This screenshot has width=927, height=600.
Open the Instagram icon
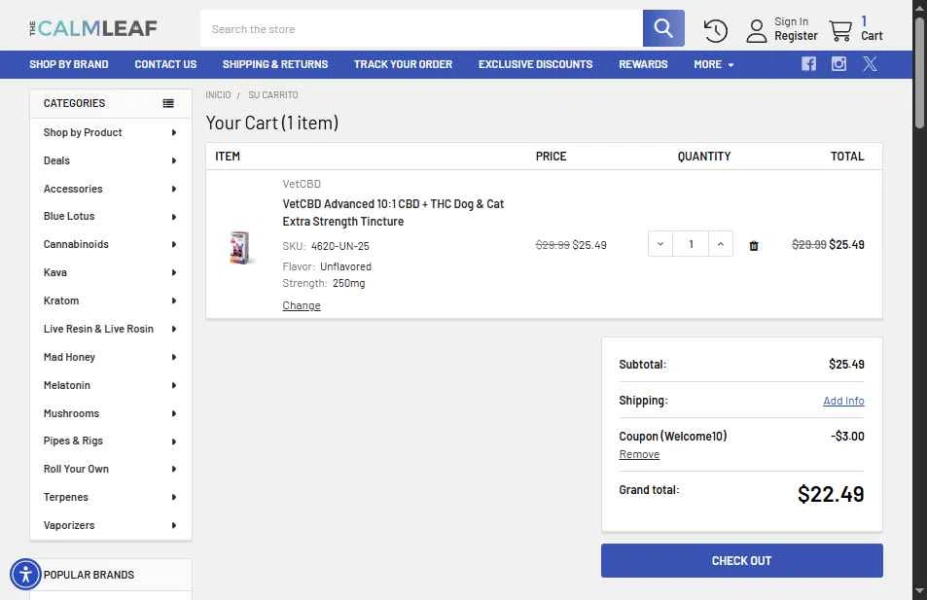pyautogui.click(x=838, y=64)
